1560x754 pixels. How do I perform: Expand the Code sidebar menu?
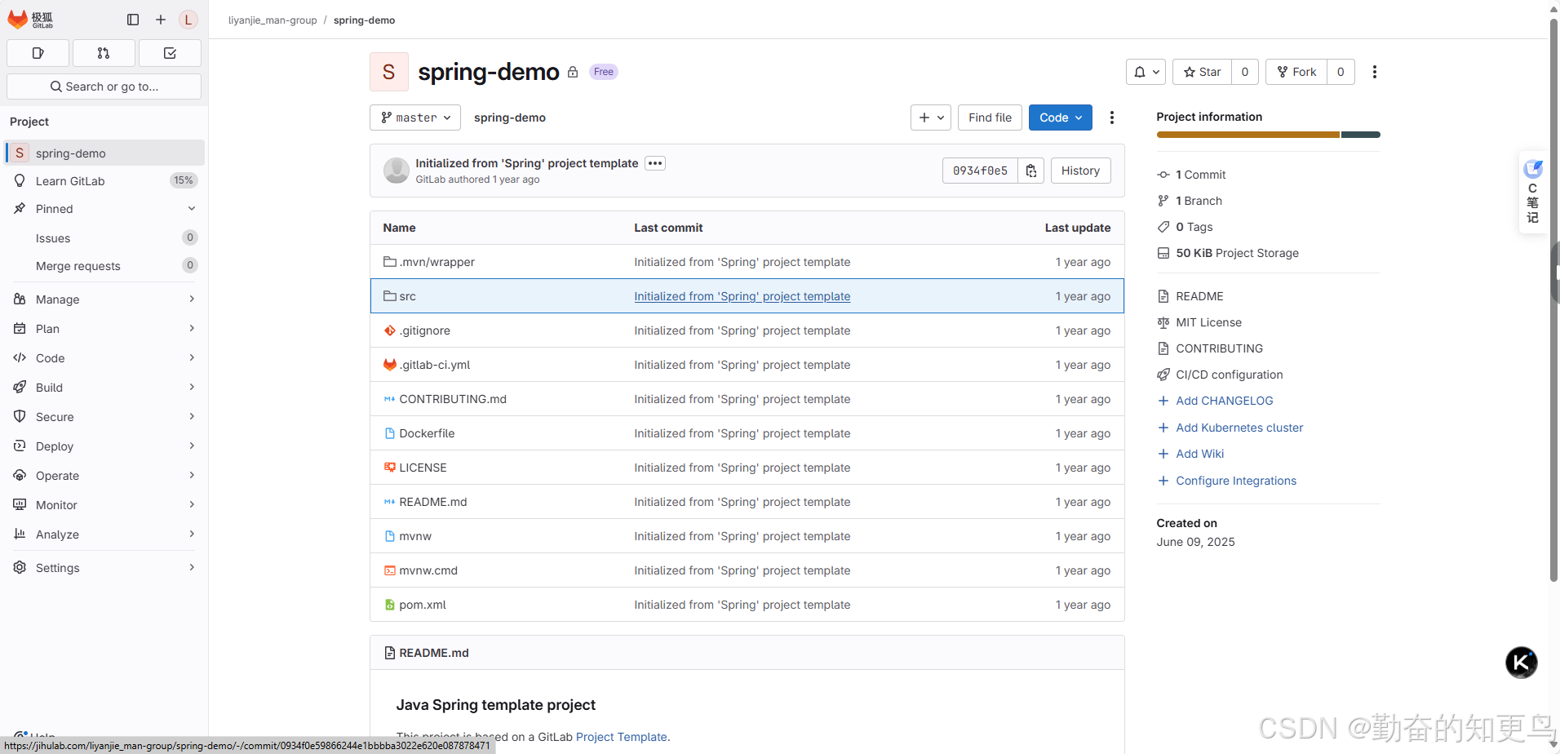pos(104,358)
